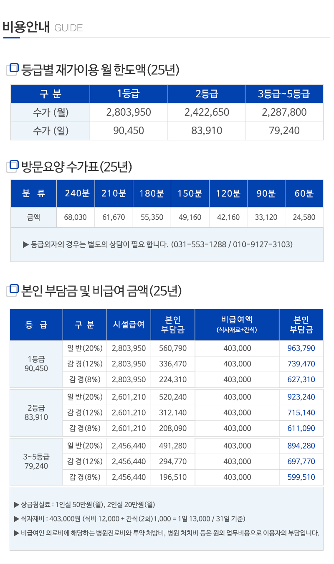The width and height of the screenshot is (334, 564).
Task: Select the 비용안내 GUIDE page title
Action: (43, 28)
